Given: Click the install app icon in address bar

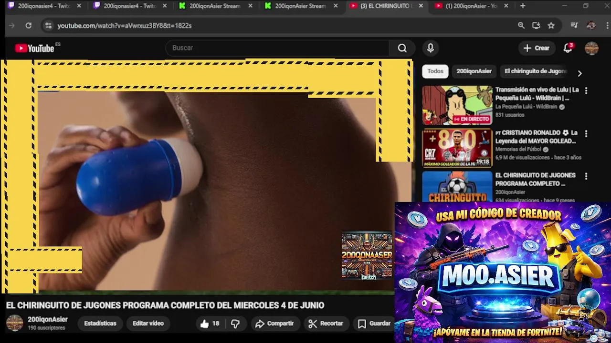Looking at the screenshot, I should (x=536, y=26).
